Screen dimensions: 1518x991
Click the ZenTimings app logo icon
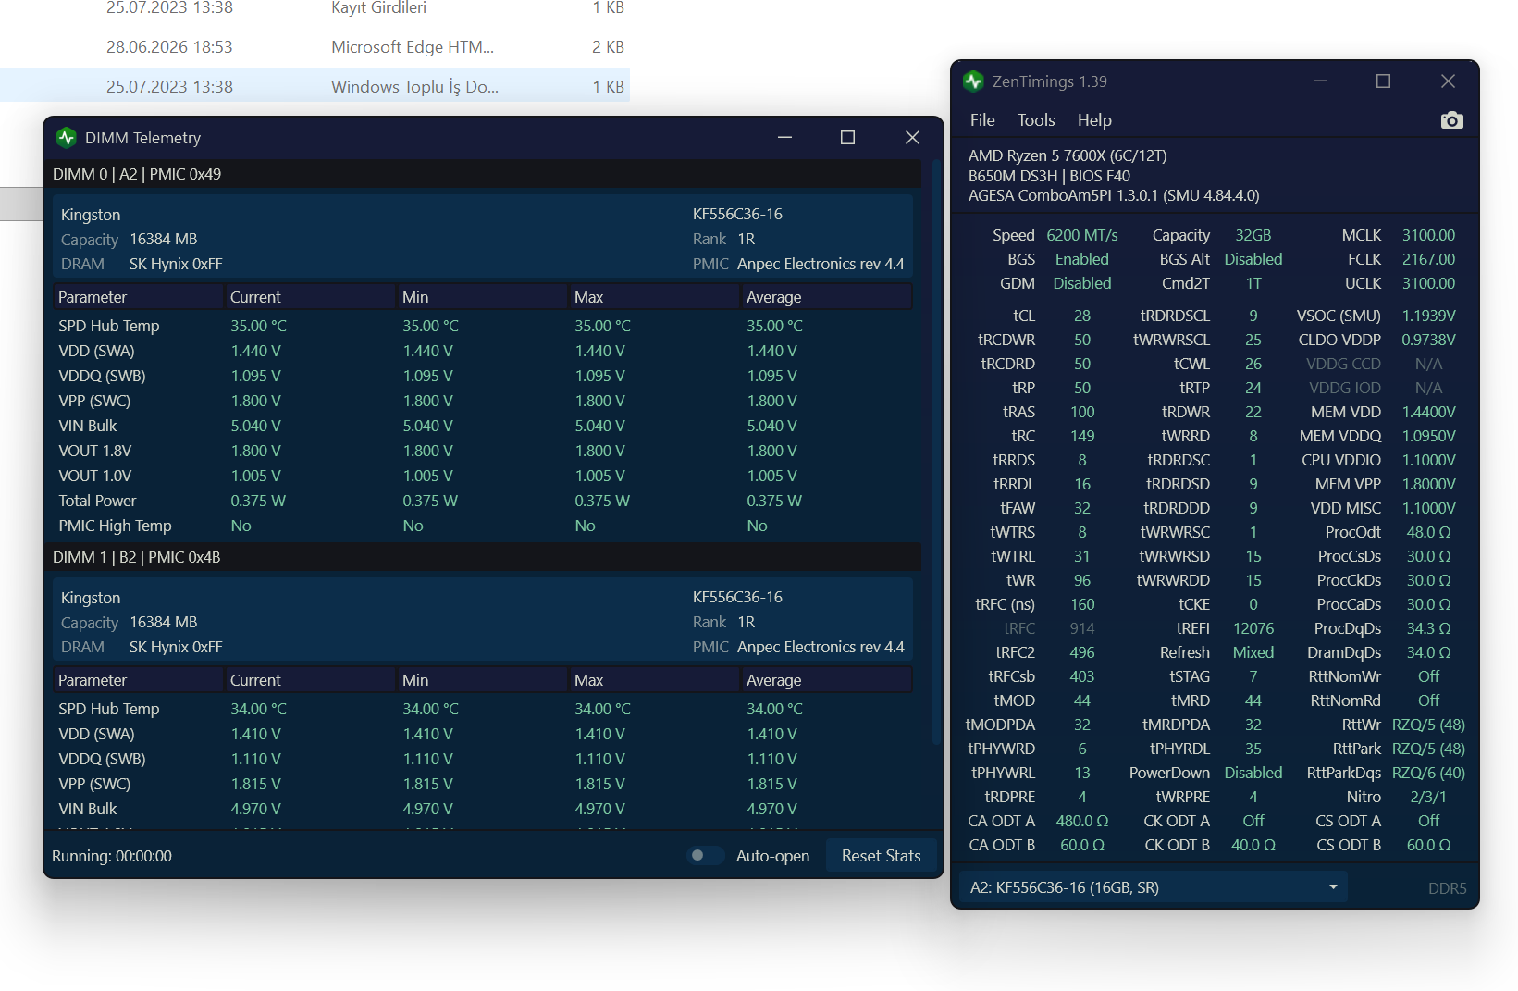click(972, 81)
